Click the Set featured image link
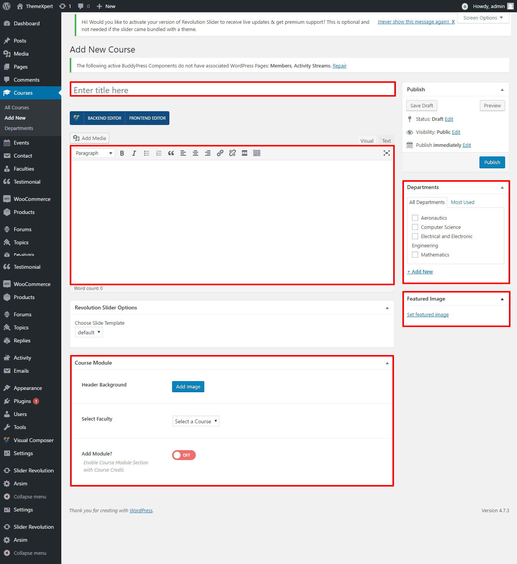Image resolution: width=517 pixels, height=564 pixels. coord(428,315)
